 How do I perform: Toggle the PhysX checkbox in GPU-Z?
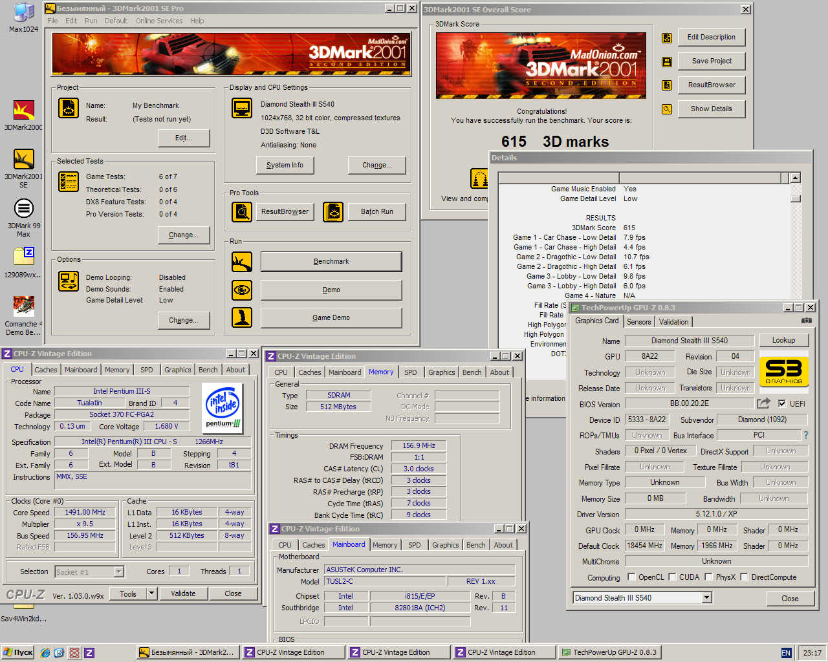pos(709,577)
